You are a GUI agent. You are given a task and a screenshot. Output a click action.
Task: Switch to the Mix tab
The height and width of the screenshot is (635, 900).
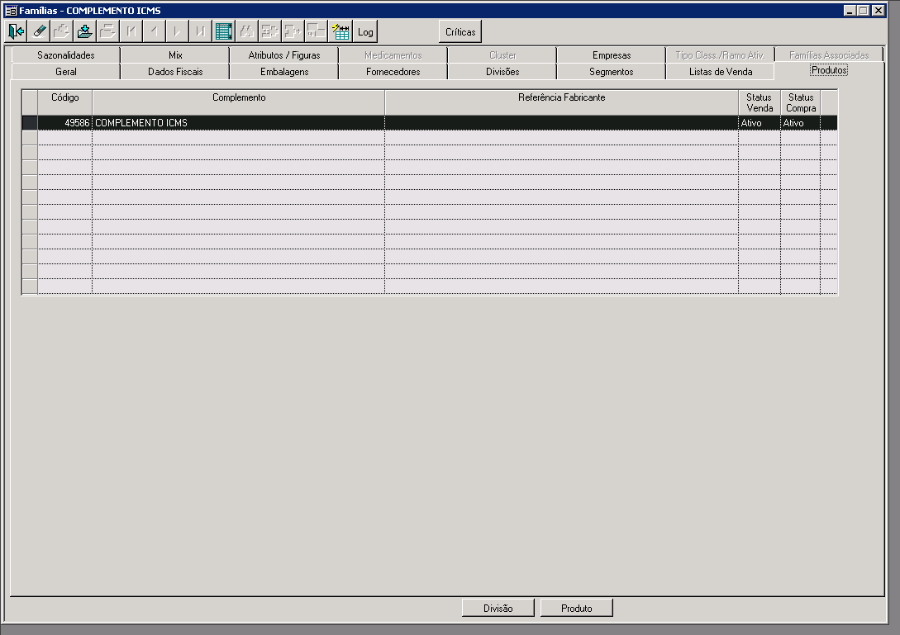(175, 55)
